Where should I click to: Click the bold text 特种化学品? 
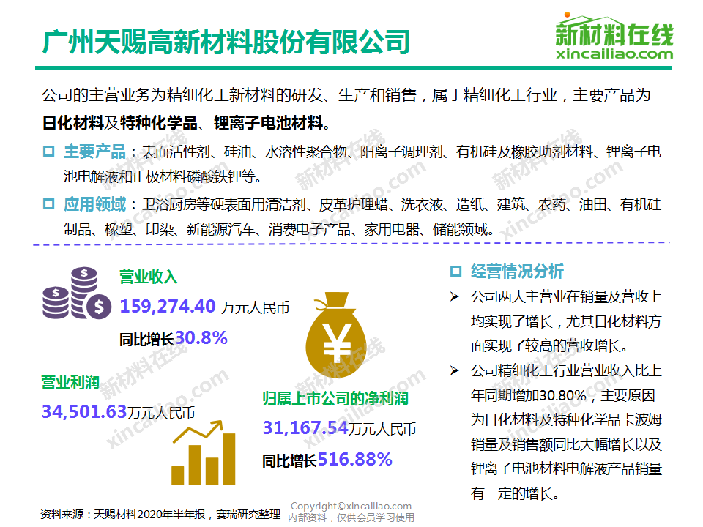pos(159,123)
